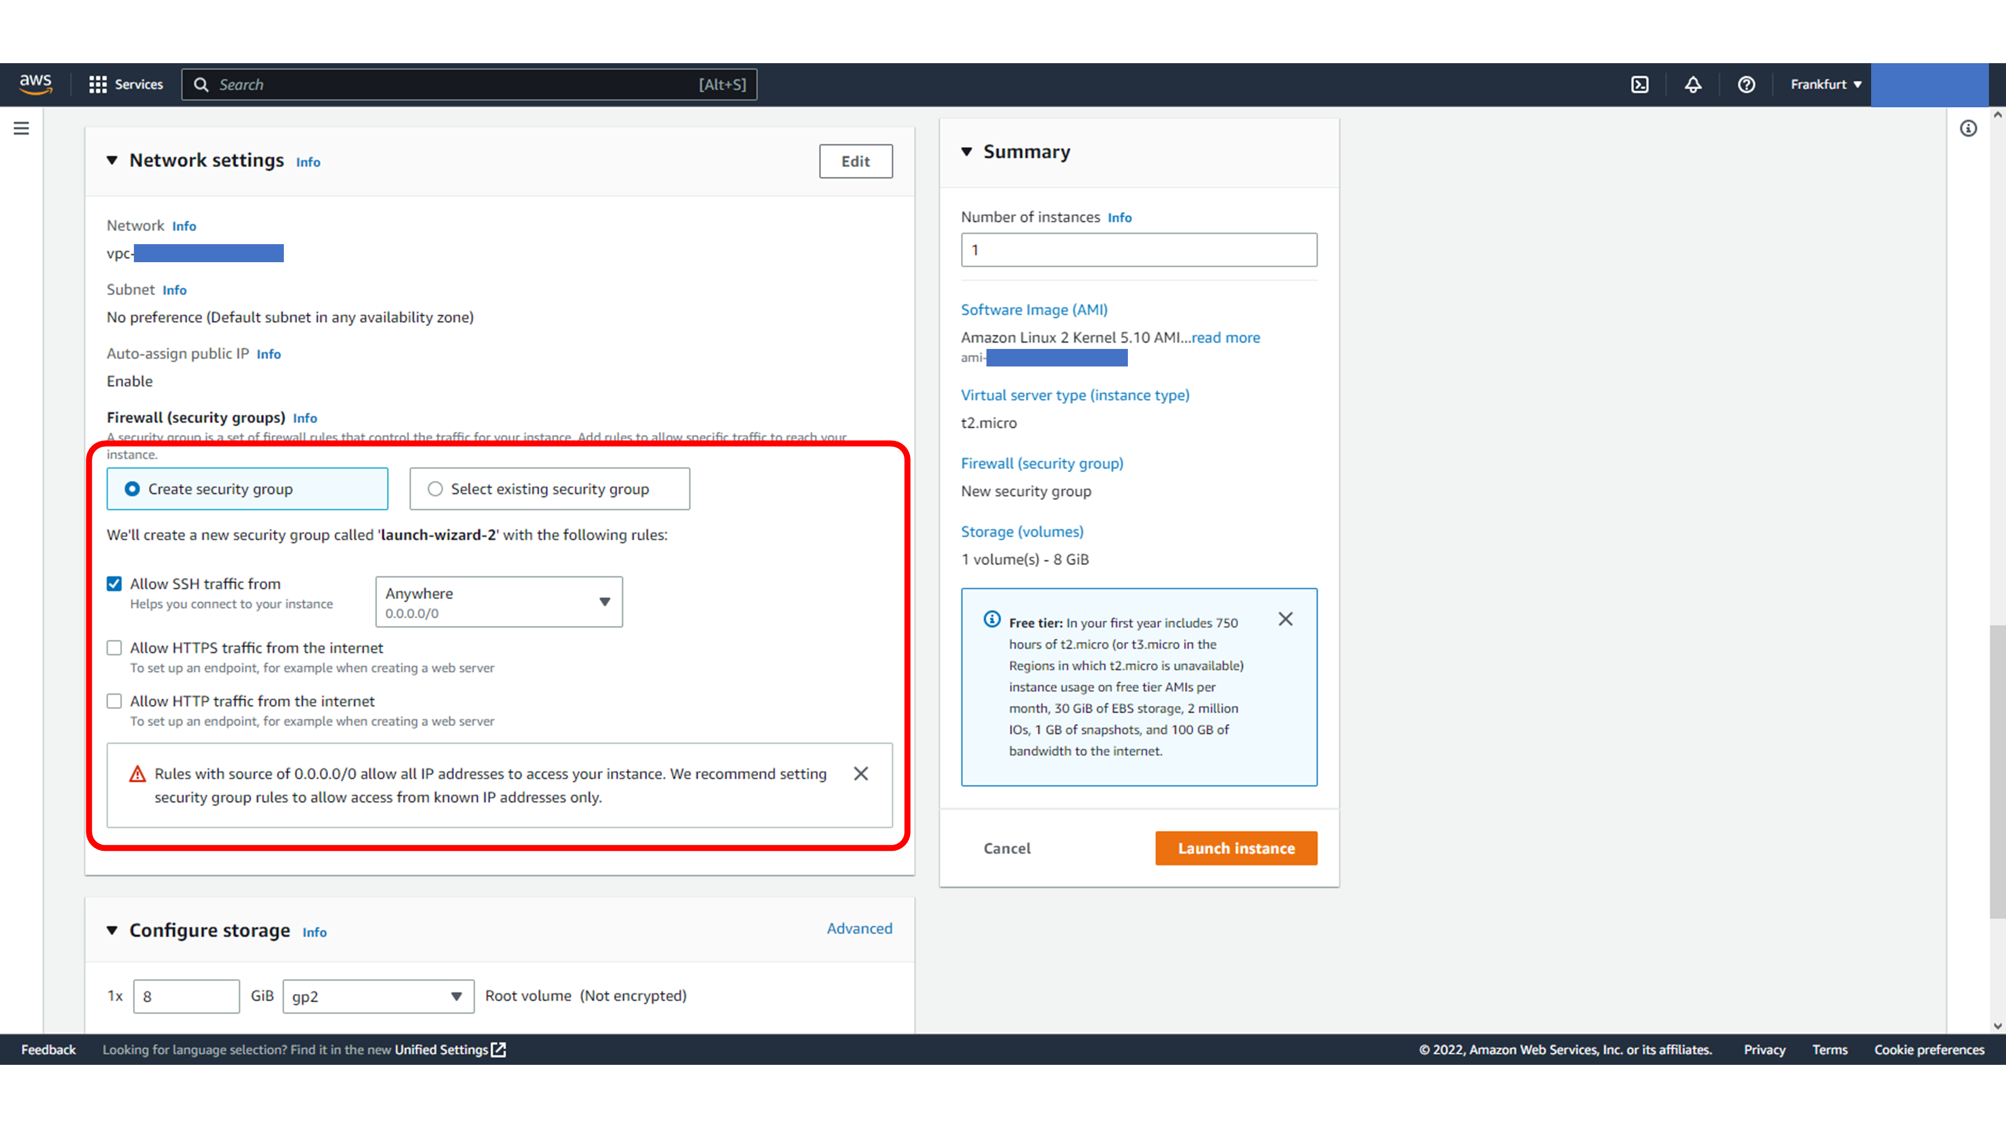Select Create security group option
Screen dimensions: 2006x1128
tap(247, 488)
